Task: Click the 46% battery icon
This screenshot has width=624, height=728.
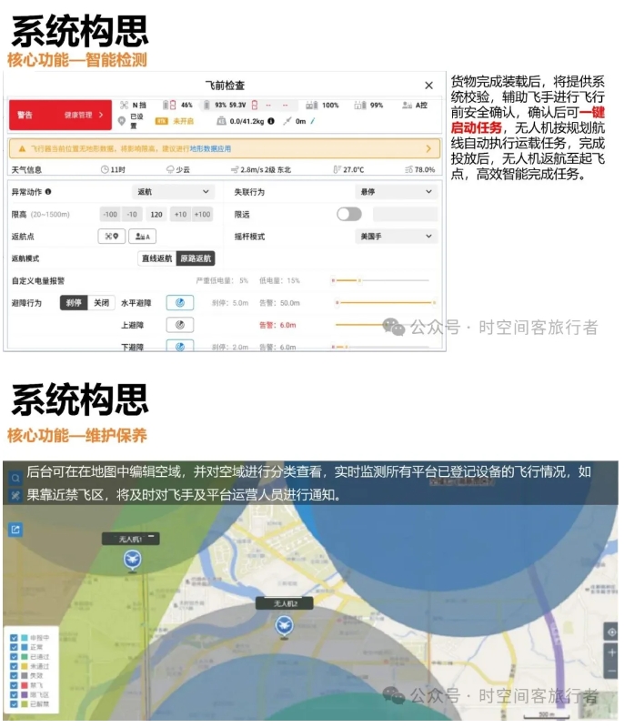Action: pos(170,105)
